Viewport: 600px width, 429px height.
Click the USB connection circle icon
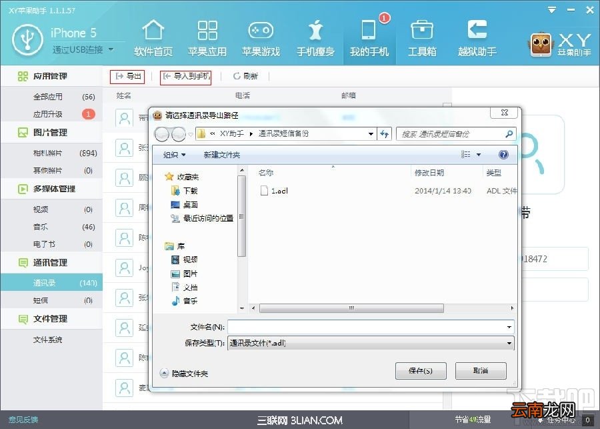[x=27, y=39]
